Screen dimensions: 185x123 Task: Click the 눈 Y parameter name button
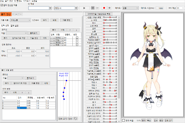pos(94,105)
